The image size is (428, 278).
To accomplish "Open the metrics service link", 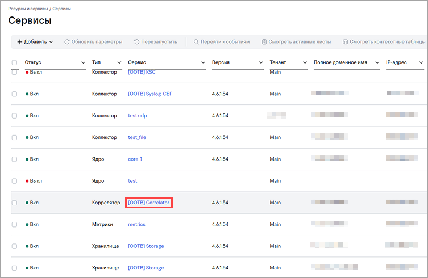I will 136,224.
